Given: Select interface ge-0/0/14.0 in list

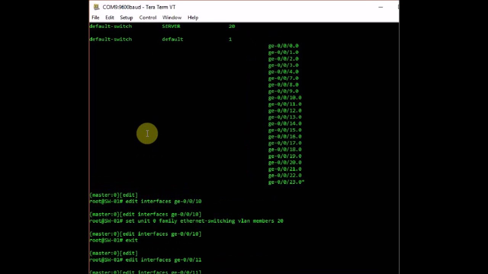Looking at the screenshot, I should point(285,123).
